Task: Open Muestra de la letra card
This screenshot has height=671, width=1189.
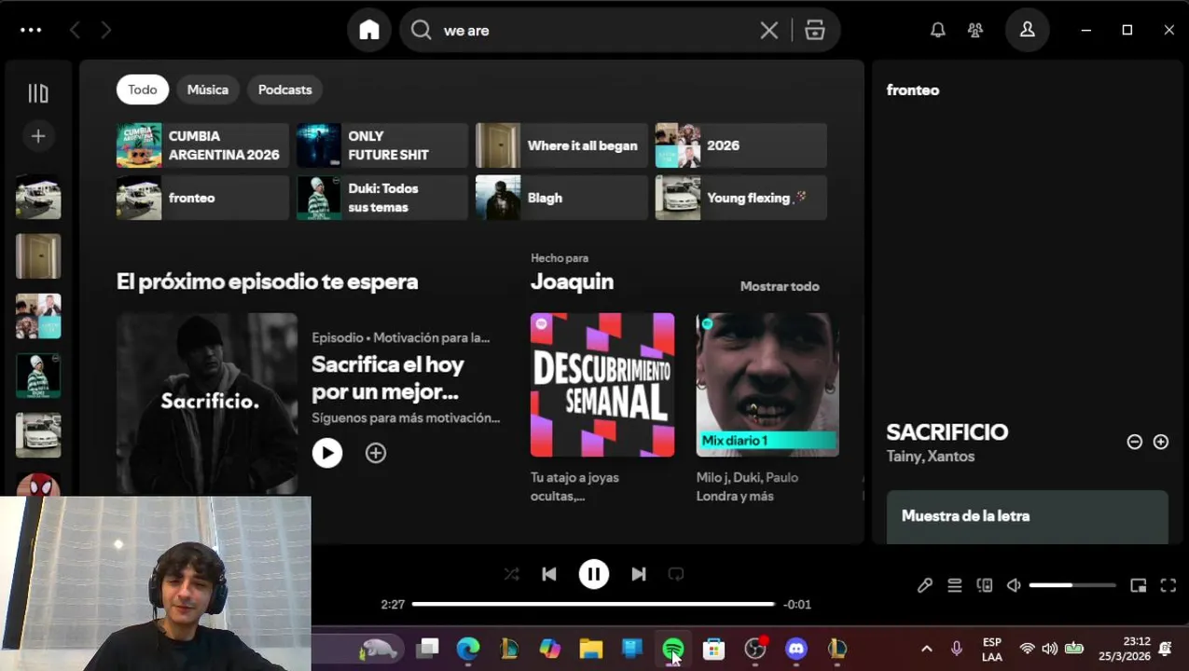Action: coord(1027,517)
